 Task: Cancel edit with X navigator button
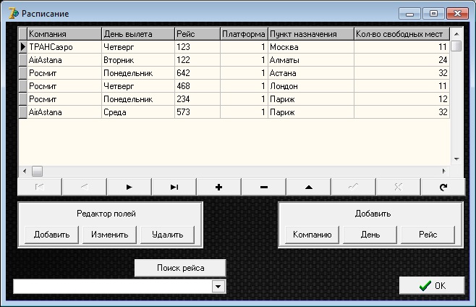coord(399,188)
